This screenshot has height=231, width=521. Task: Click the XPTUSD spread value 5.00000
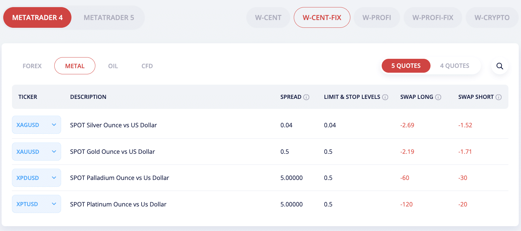292,204
